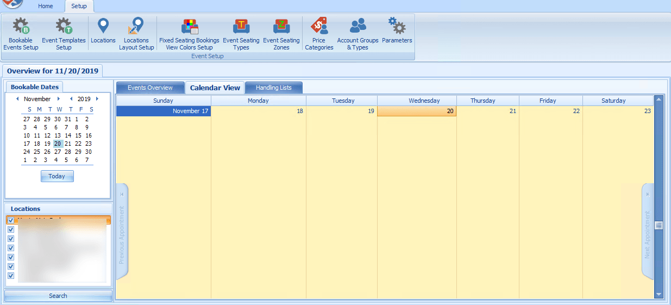
Task: Toggle the fourth location checkbox
Action: tap(11, 248)
